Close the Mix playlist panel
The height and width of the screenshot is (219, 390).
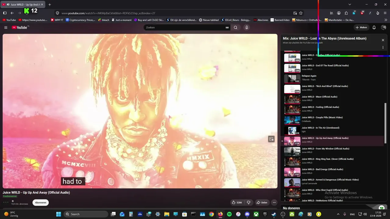(383, 40)
